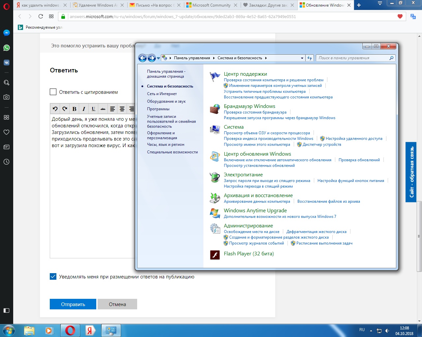Select 'Сеть и Интернет' category

click(162, 94)
